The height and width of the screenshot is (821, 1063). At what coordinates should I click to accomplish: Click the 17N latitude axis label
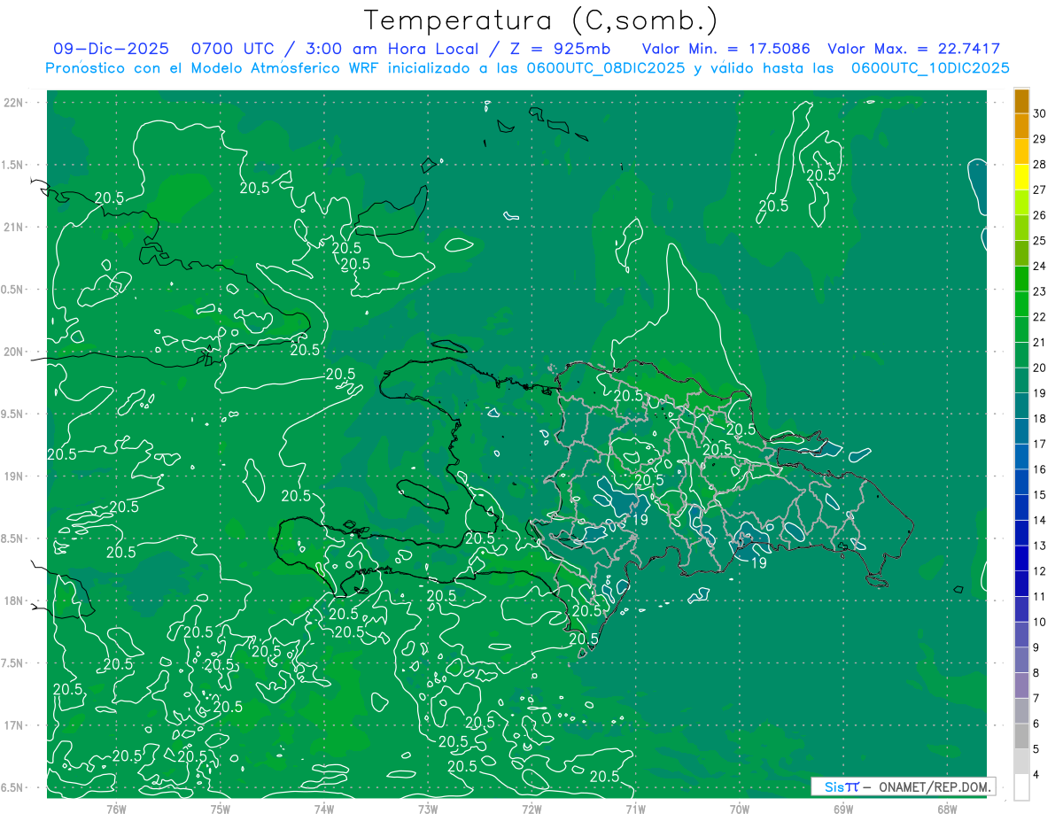point(14,725)
